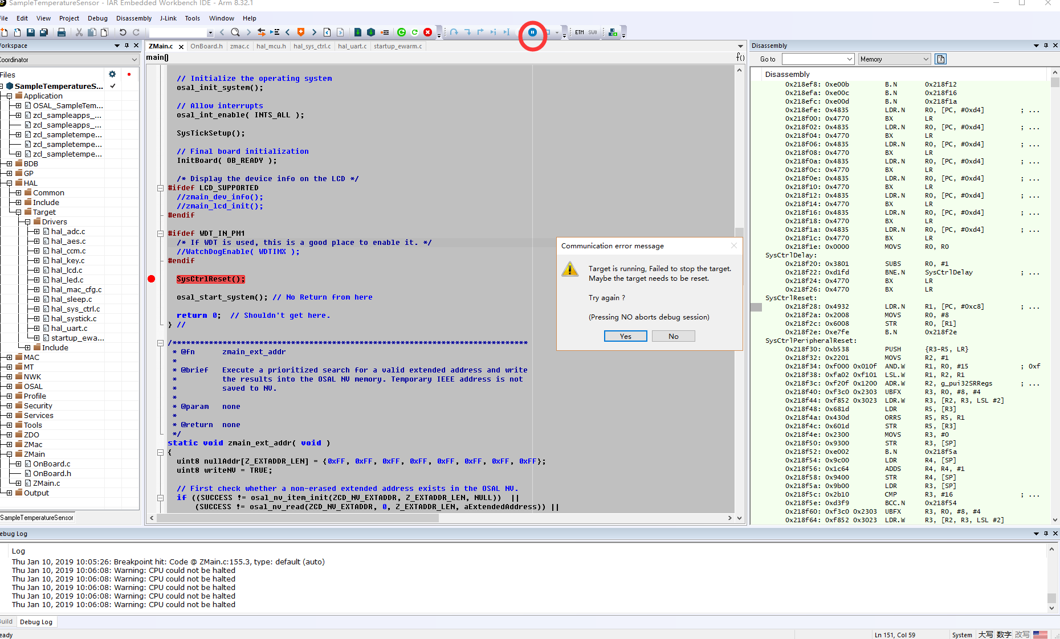Viewport: 1060px width, 639px height.
Task: Collapse the Application tree folder
Action: click(10, 96)
